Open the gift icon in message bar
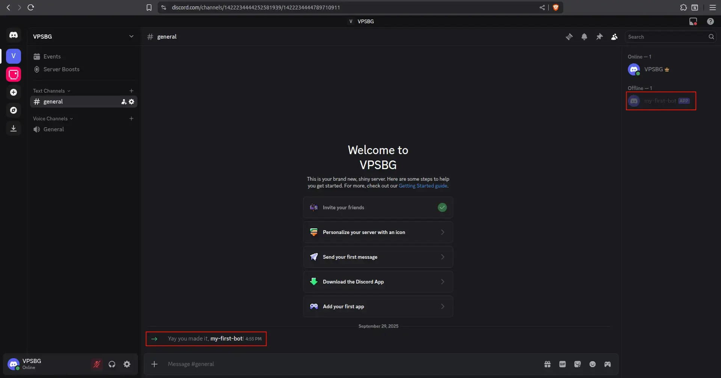The image size is (721, 378). tap(548, 364)
